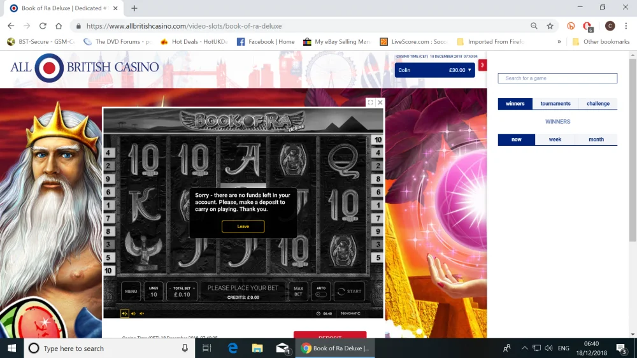
Task: Open the Chrome profile avatar
Action: [x=610, y=26]
